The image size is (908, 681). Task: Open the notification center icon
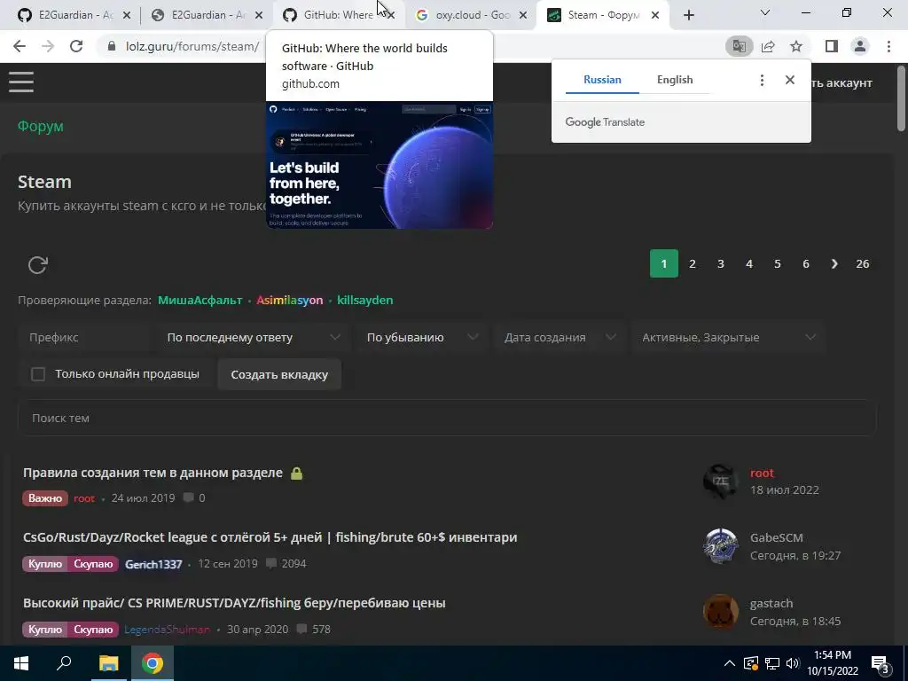point(880,663)
